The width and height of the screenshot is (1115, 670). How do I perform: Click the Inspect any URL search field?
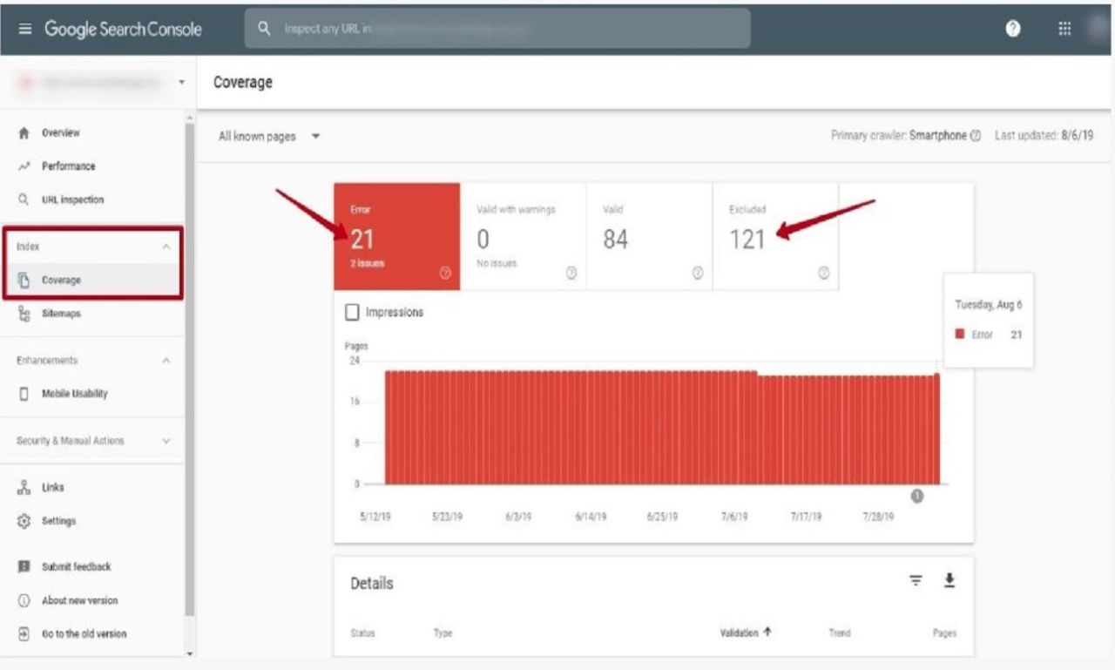[497, 29]
